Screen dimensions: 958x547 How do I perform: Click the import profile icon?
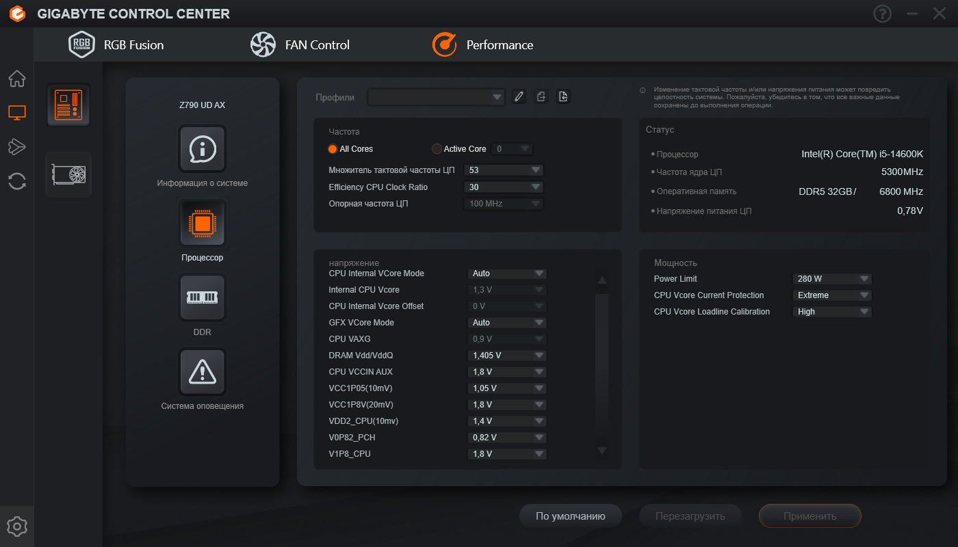[x=563, y=97]
